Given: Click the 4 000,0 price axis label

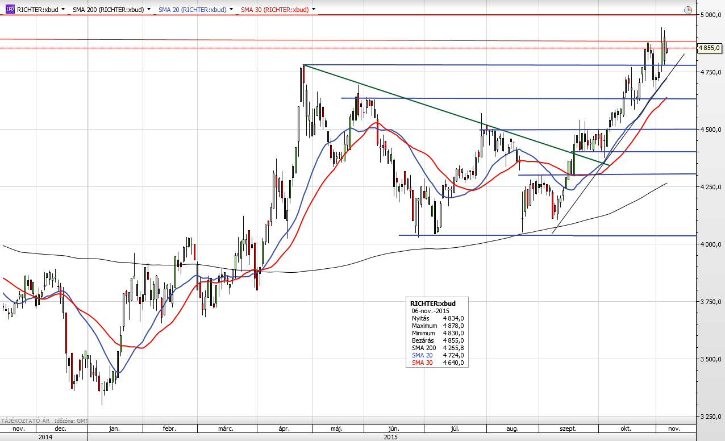Looking at the screenshot, I should pos(710,244).
